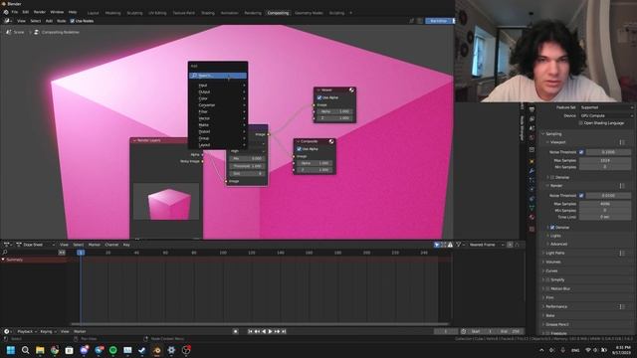637x358 pixels.
Task: Click the play animation button
Action: (270, 331)
